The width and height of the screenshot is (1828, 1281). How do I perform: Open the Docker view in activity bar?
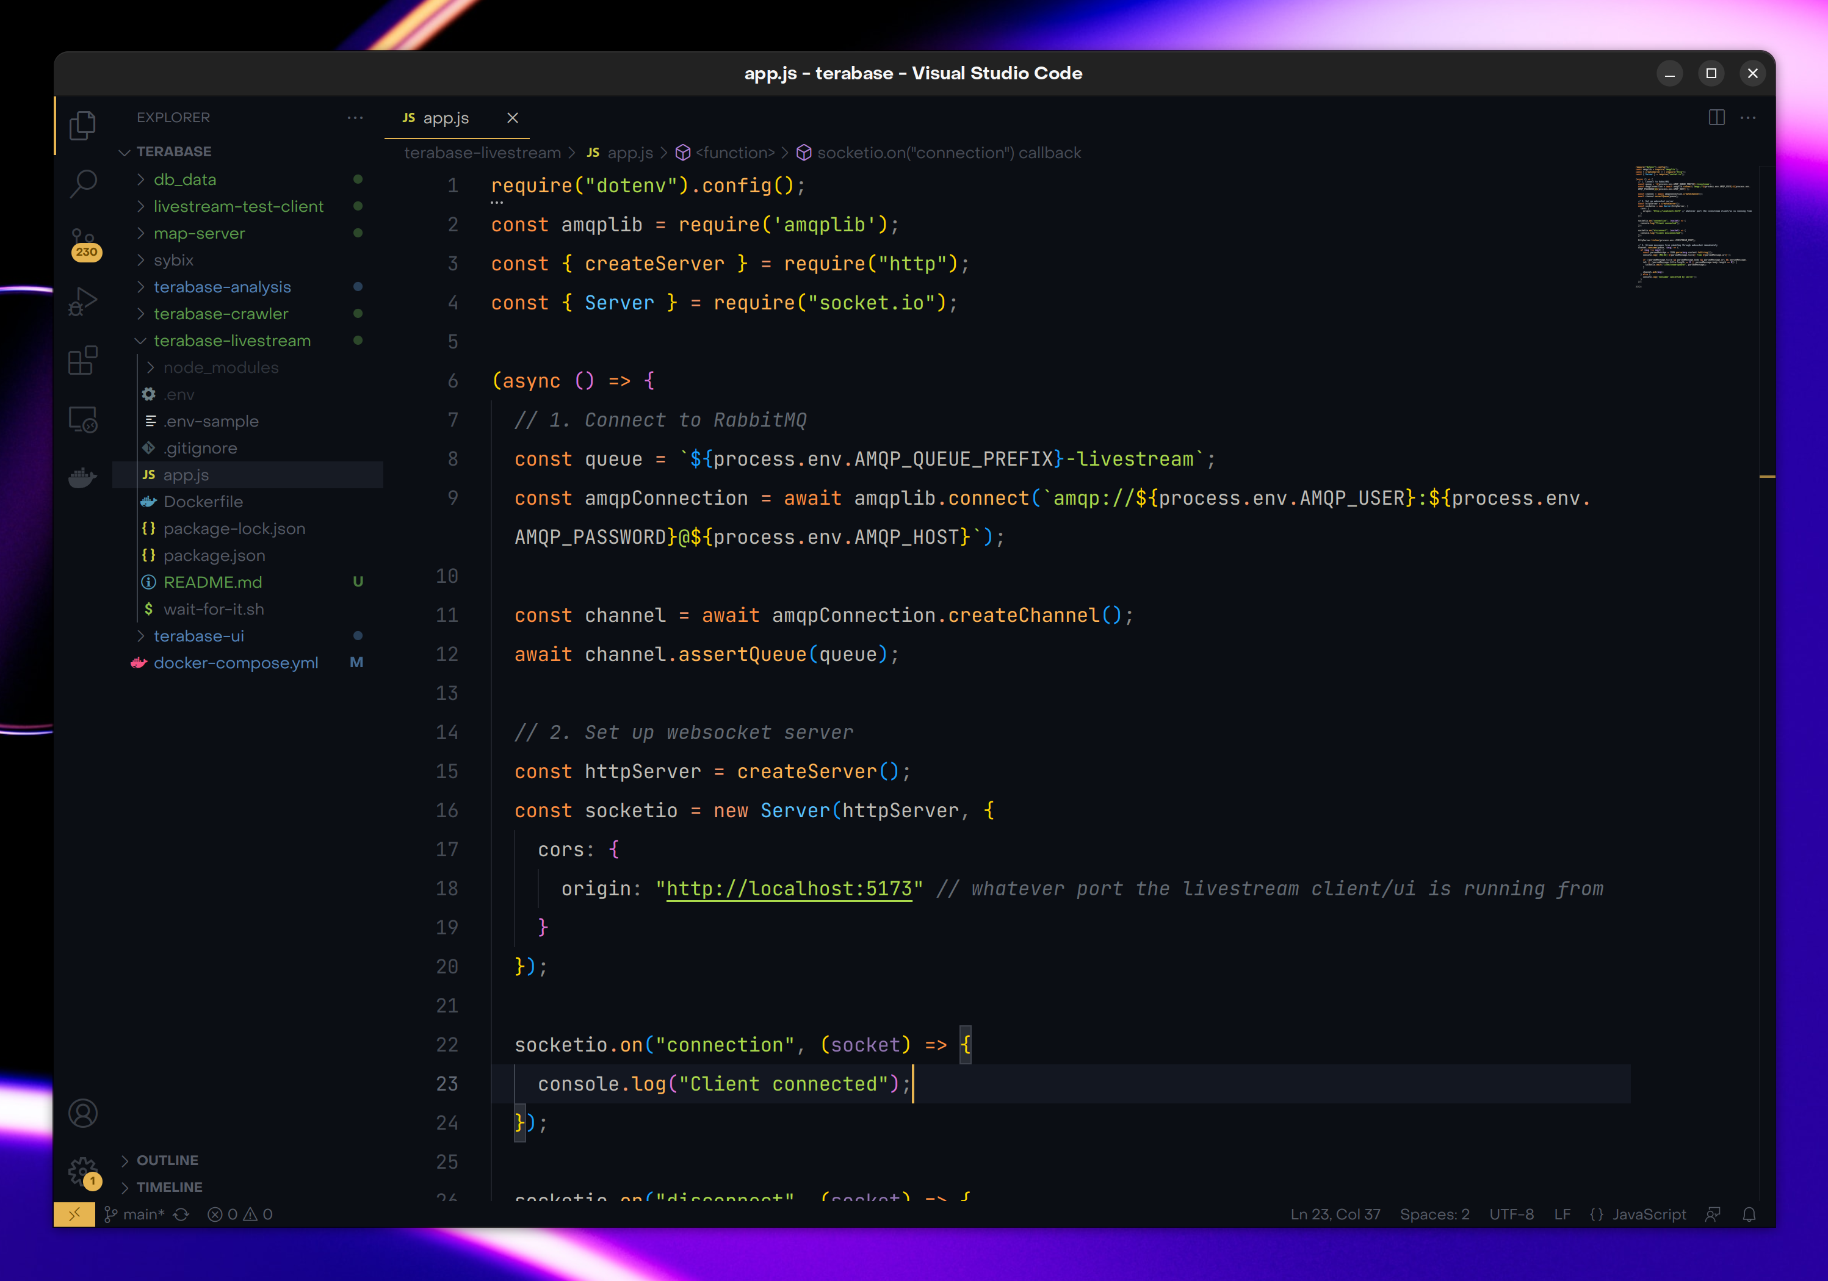pyautogui.click(x=83, y=478)
